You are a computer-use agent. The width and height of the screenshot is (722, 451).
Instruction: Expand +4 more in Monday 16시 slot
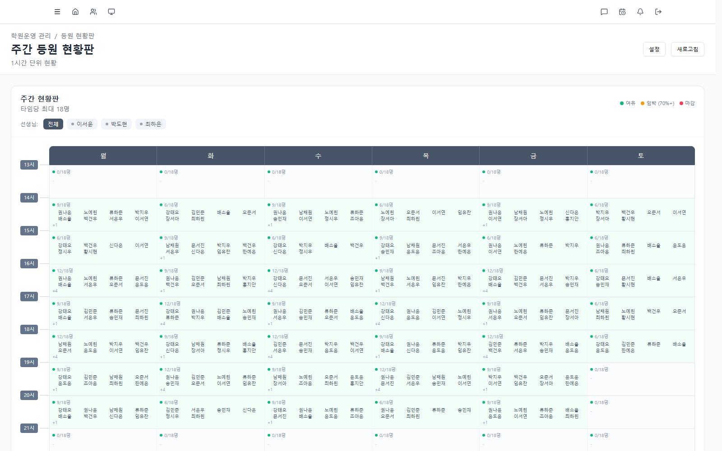pos(55,291)
